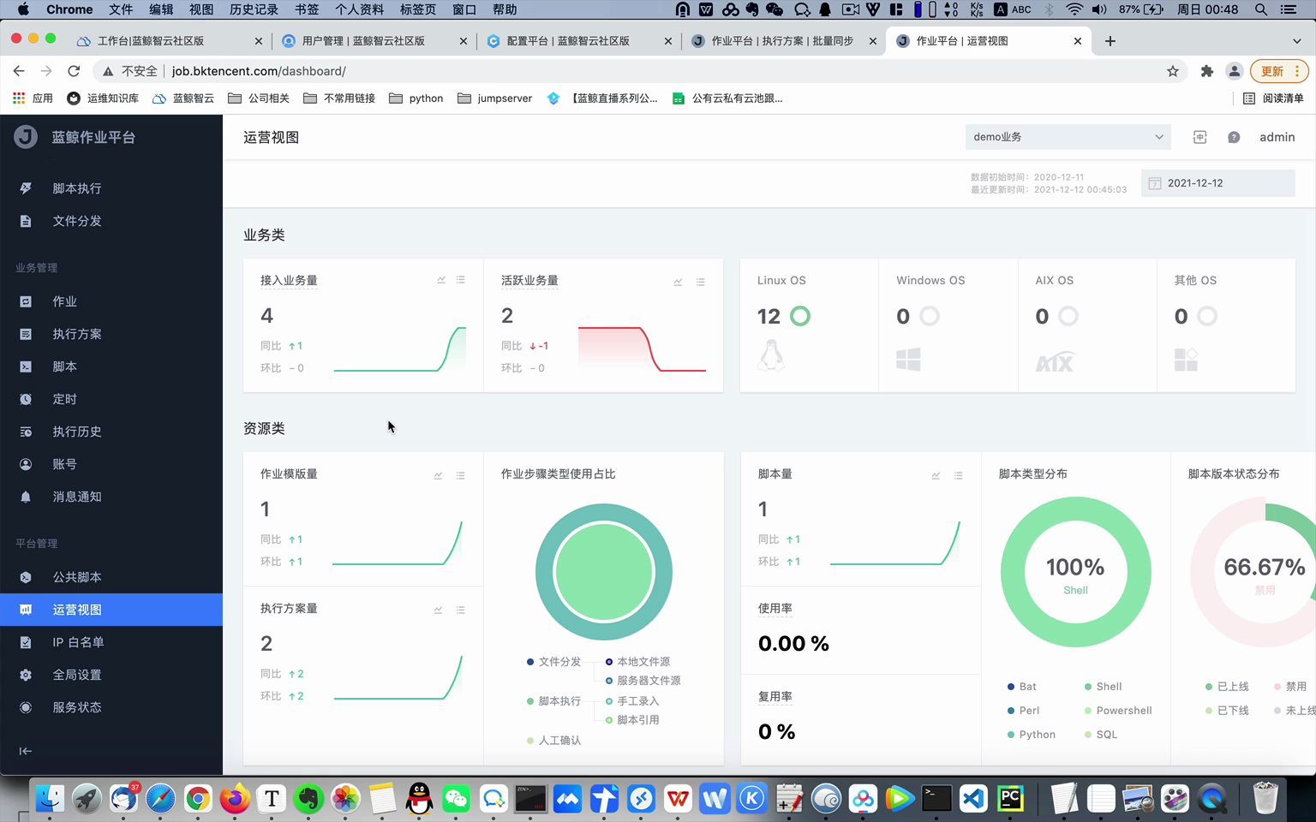Viewport: 1316px width, 822px height.
Task: Go to 作业 page
Action: tap(64, 301)
